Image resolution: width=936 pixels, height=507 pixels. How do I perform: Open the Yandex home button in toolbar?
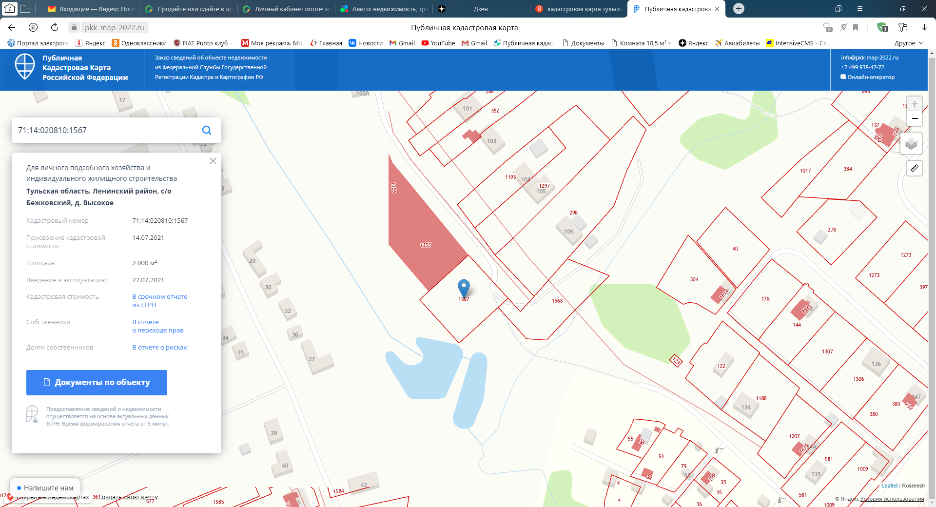pyautogui.click(x=33, y=27)
